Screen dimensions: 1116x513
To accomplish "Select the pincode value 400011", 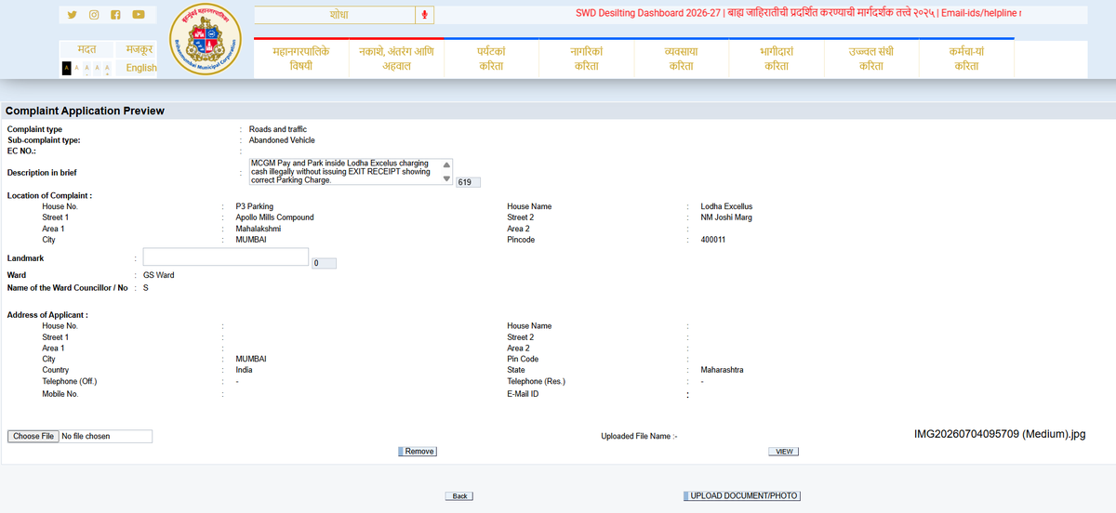I will click(713, 240).
